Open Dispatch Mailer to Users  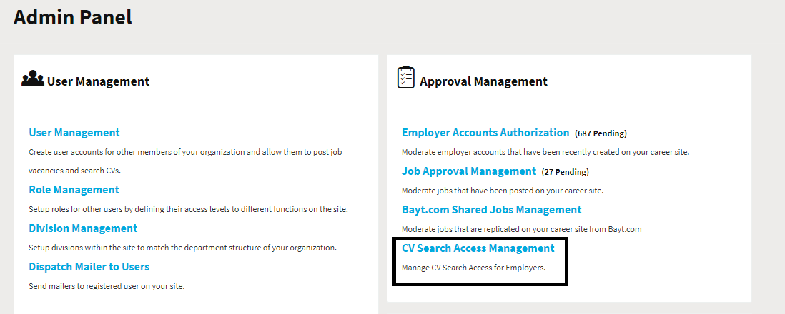click(89, 267)
